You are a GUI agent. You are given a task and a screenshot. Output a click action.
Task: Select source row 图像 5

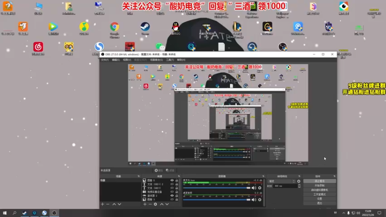click(160, 180)
